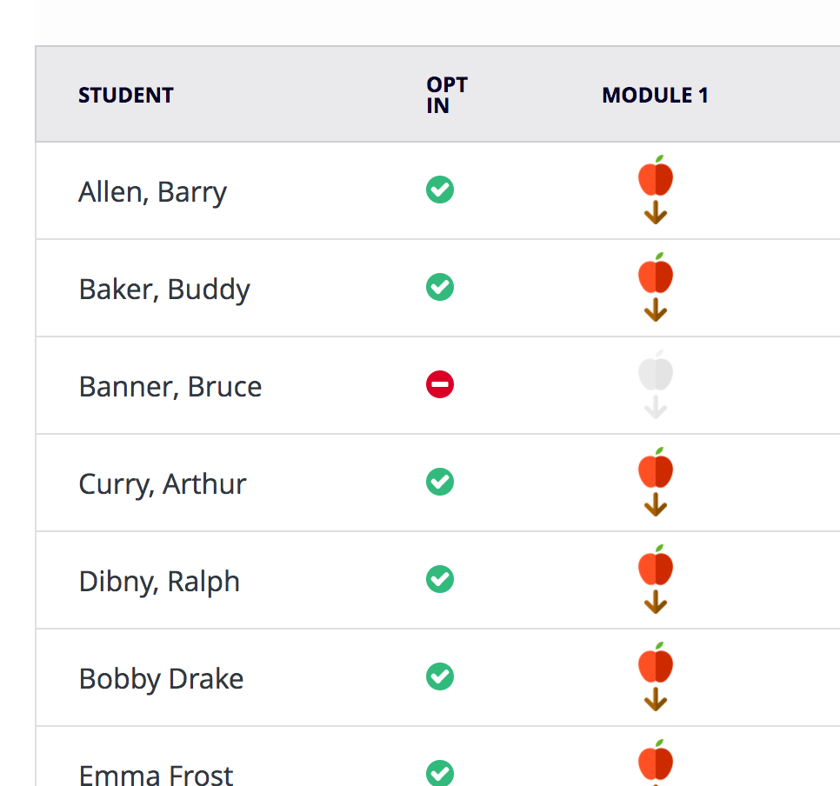840x786 pixels.
Task: Click Buddy Baker's Module 1 apple icon
Action: coord(656,276)
